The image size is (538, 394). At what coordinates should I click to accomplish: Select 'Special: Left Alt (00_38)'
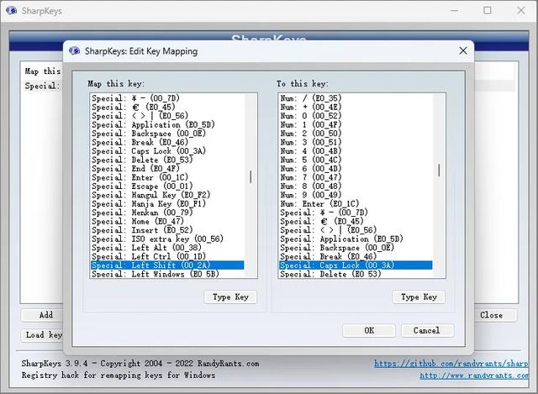click(167, 248)
